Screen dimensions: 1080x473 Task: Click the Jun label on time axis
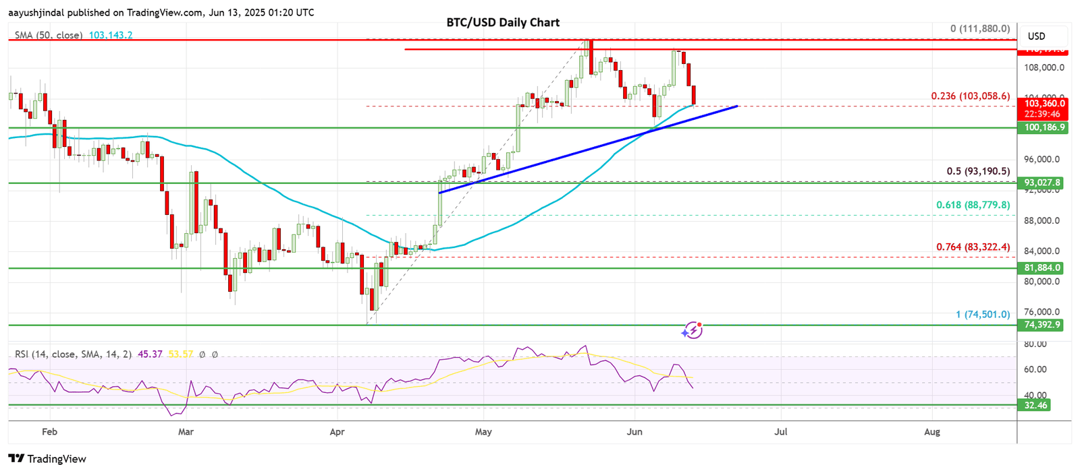(634, 432)
